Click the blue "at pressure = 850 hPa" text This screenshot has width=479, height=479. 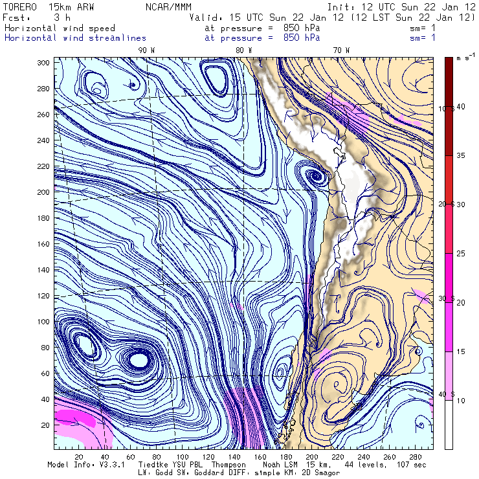(x=262, y=38)
